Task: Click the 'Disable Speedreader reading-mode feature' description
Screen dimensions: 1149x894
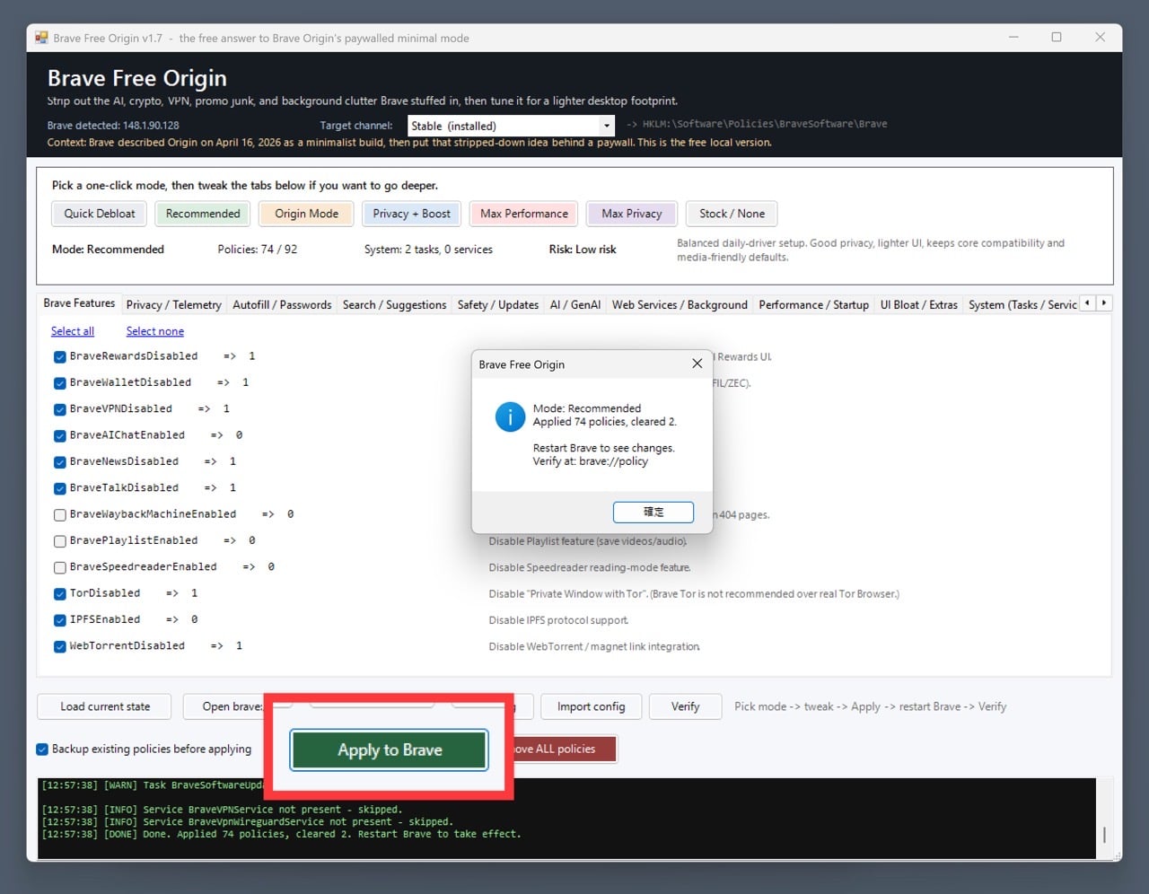Action: pos(590,567)
